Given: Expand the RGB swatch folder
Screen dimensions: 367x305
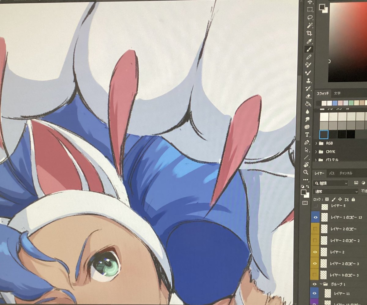Looking at the screenshot, I should (316, 143).
